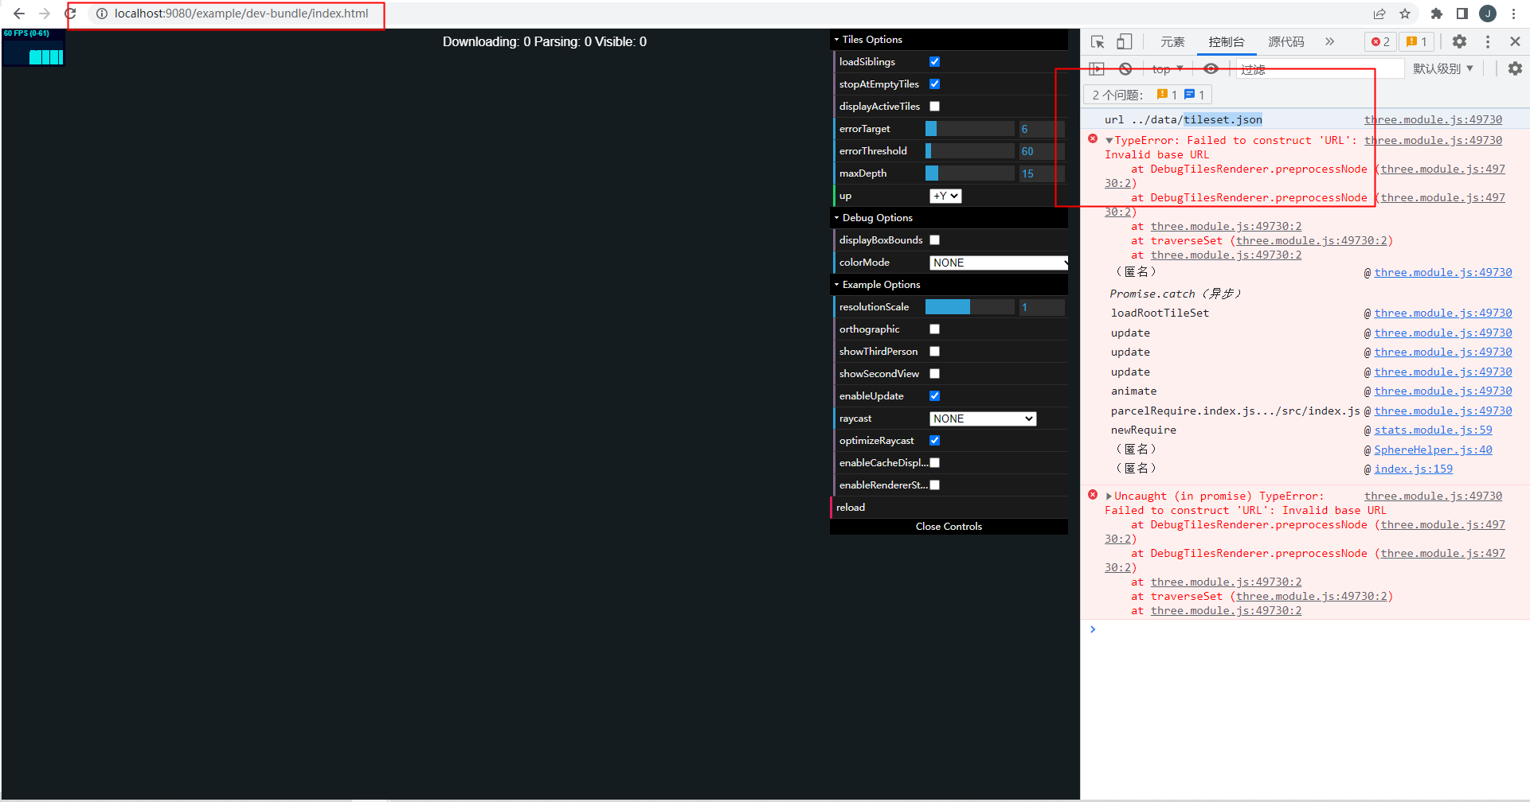Toggle the device toolbar emulation
The image size is (1530, 802).
(x=1124, y=41)
